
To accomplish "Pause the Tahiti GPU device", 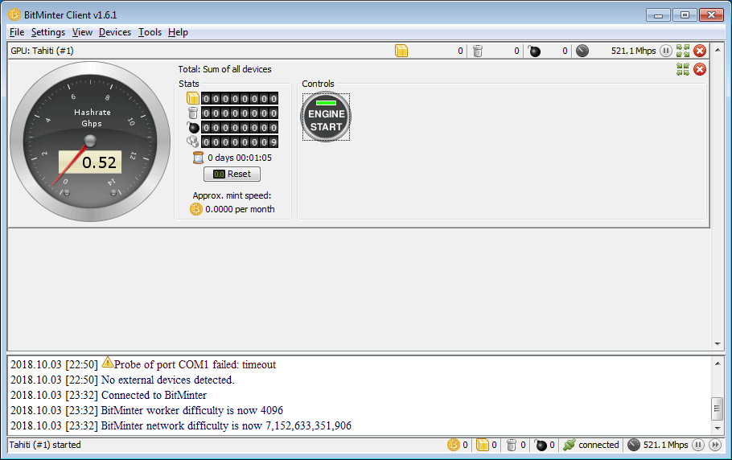I will tap(666, 51).
